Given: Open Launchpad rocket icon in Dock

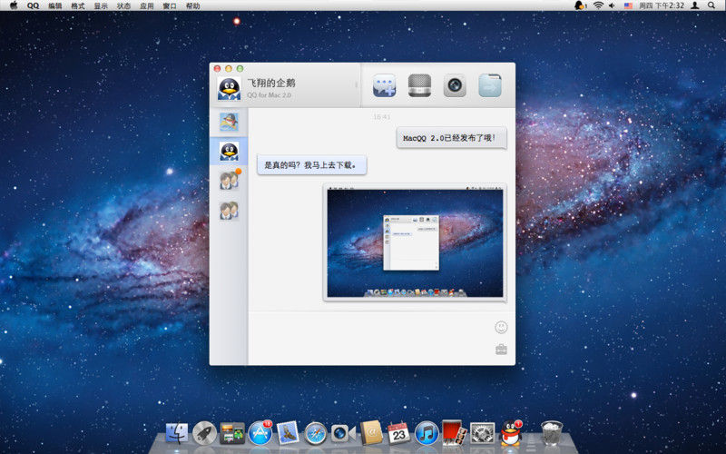Looking at the screenshot, I should [x=205, y=434].
